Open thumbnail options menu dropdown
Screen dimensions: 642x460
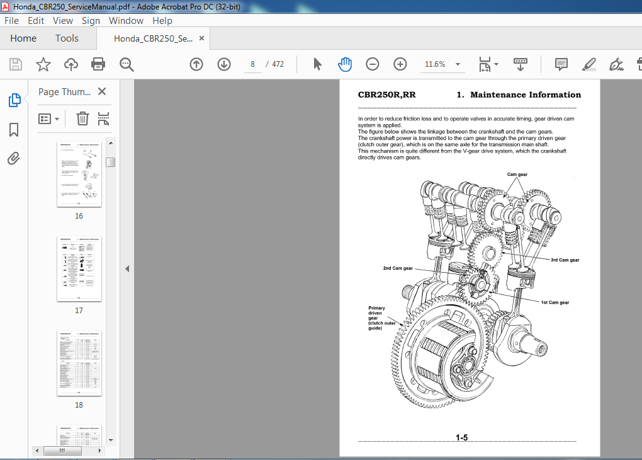coord(48,119)
